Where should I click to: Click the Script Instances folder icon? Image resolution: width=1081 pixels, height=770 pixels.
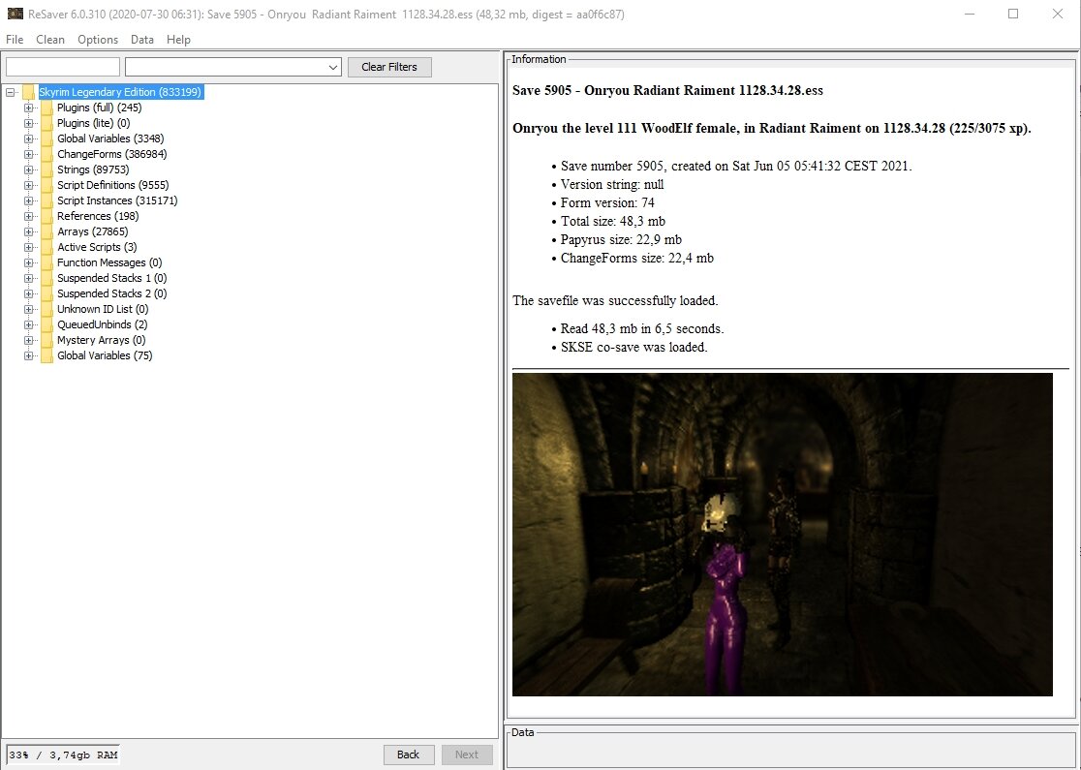click(x=46, y=200)
